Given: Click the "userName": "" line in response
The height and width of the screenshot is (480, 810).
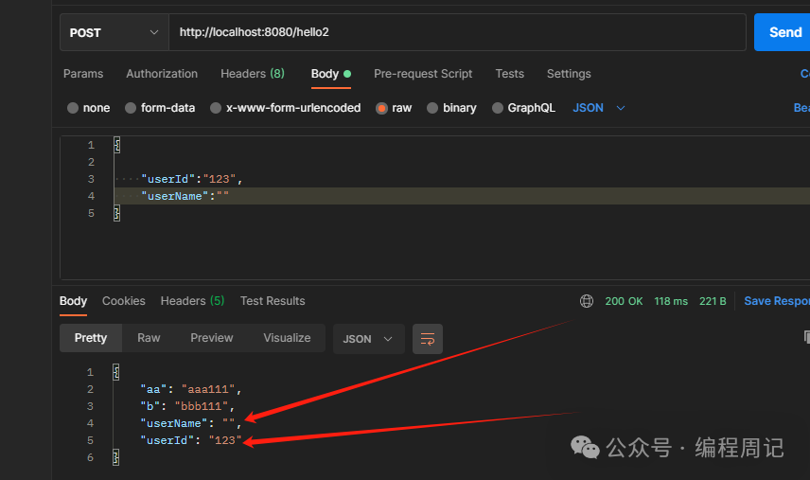Looking at the screenshot, I should (x=190, y=423).
